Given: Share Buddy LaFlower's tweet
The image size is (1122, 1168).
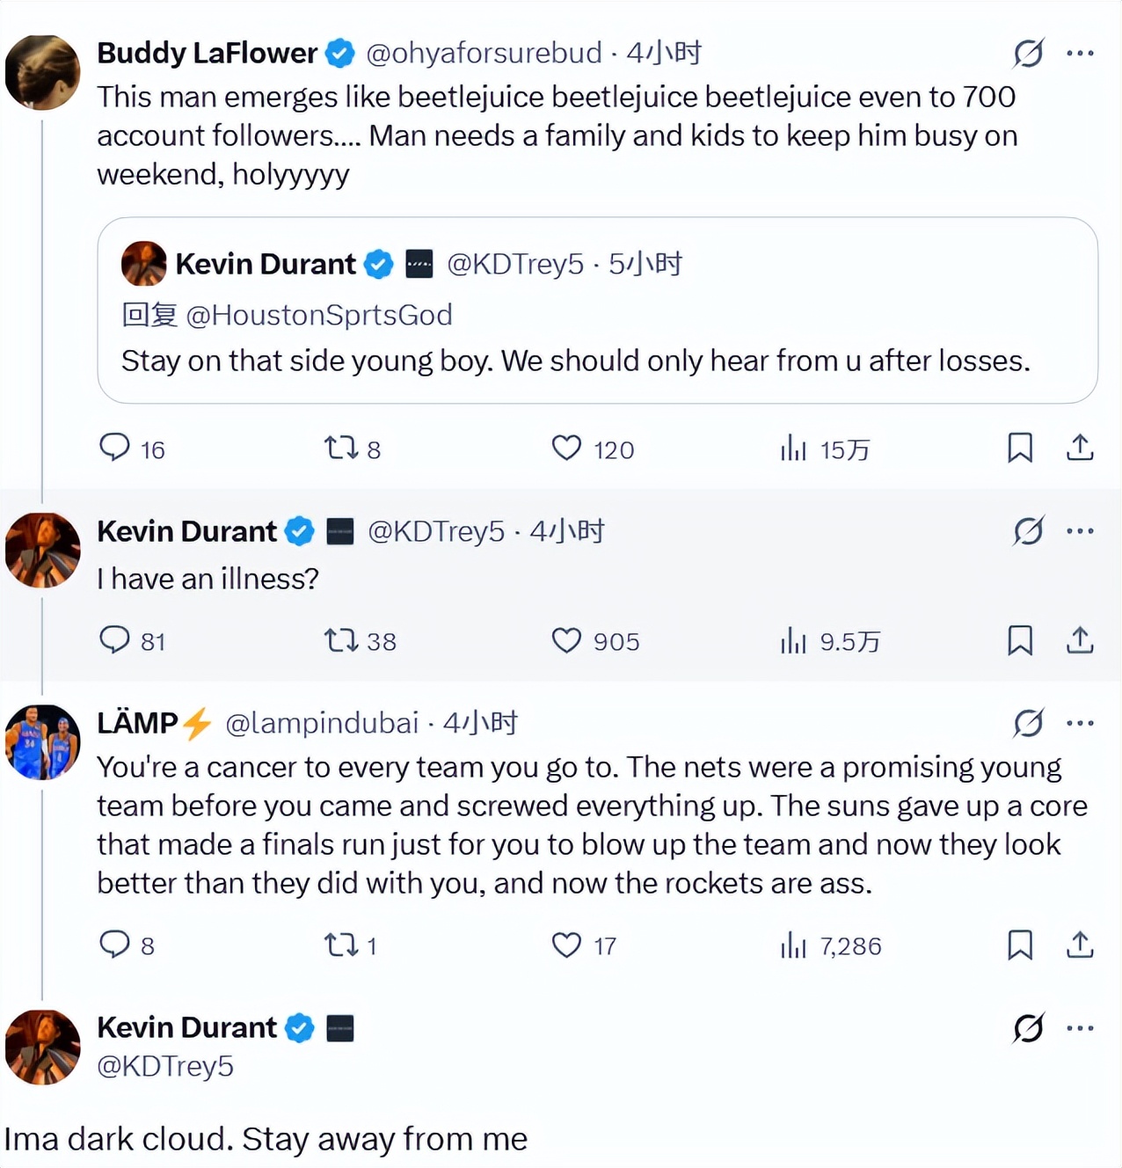Looking at the screenshot, I should 1080,448.
